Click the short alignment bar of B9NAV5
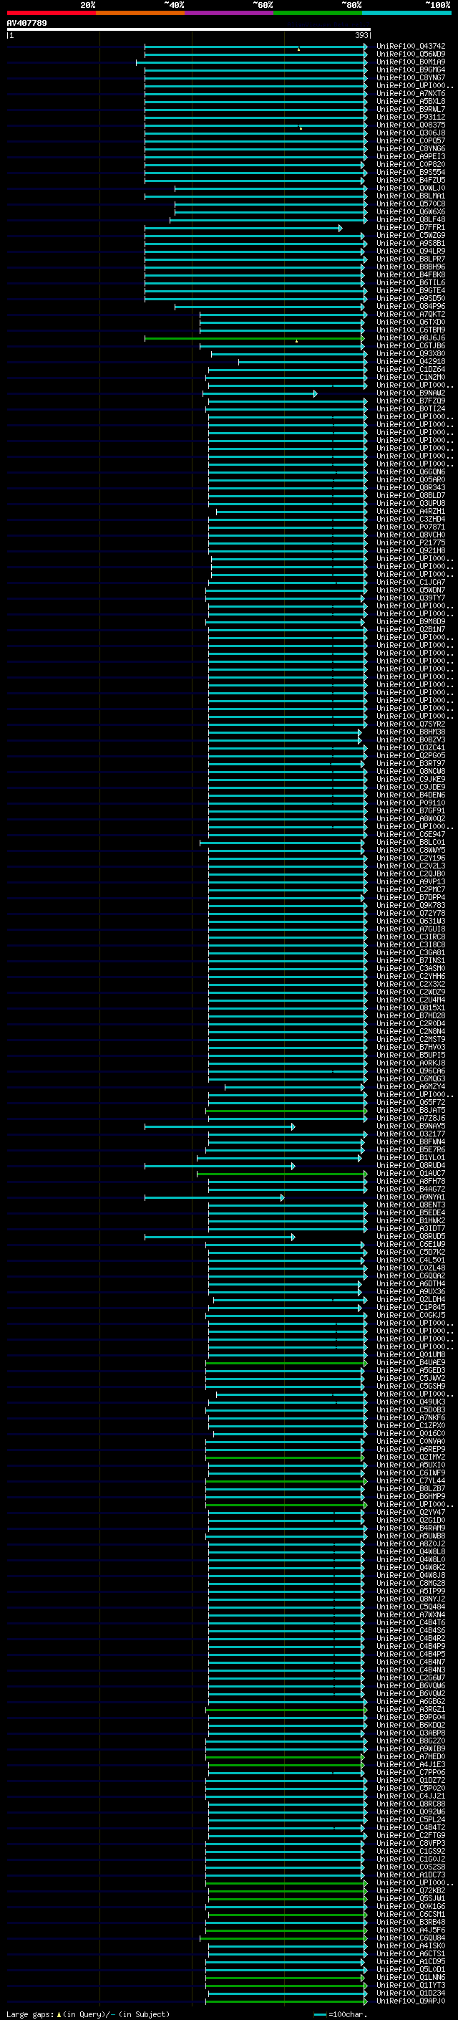Screen dimensions: 458x2020 click(219, 1126)
